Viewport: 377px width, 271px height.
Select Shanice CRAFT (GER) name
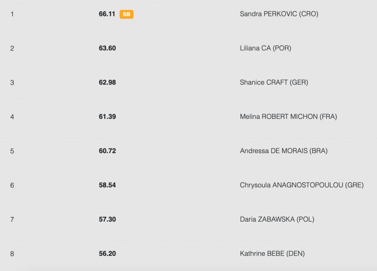point(274,83)
